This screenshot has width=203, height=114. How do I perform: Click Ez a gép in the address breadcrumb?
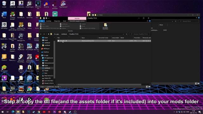coord(56,34)
